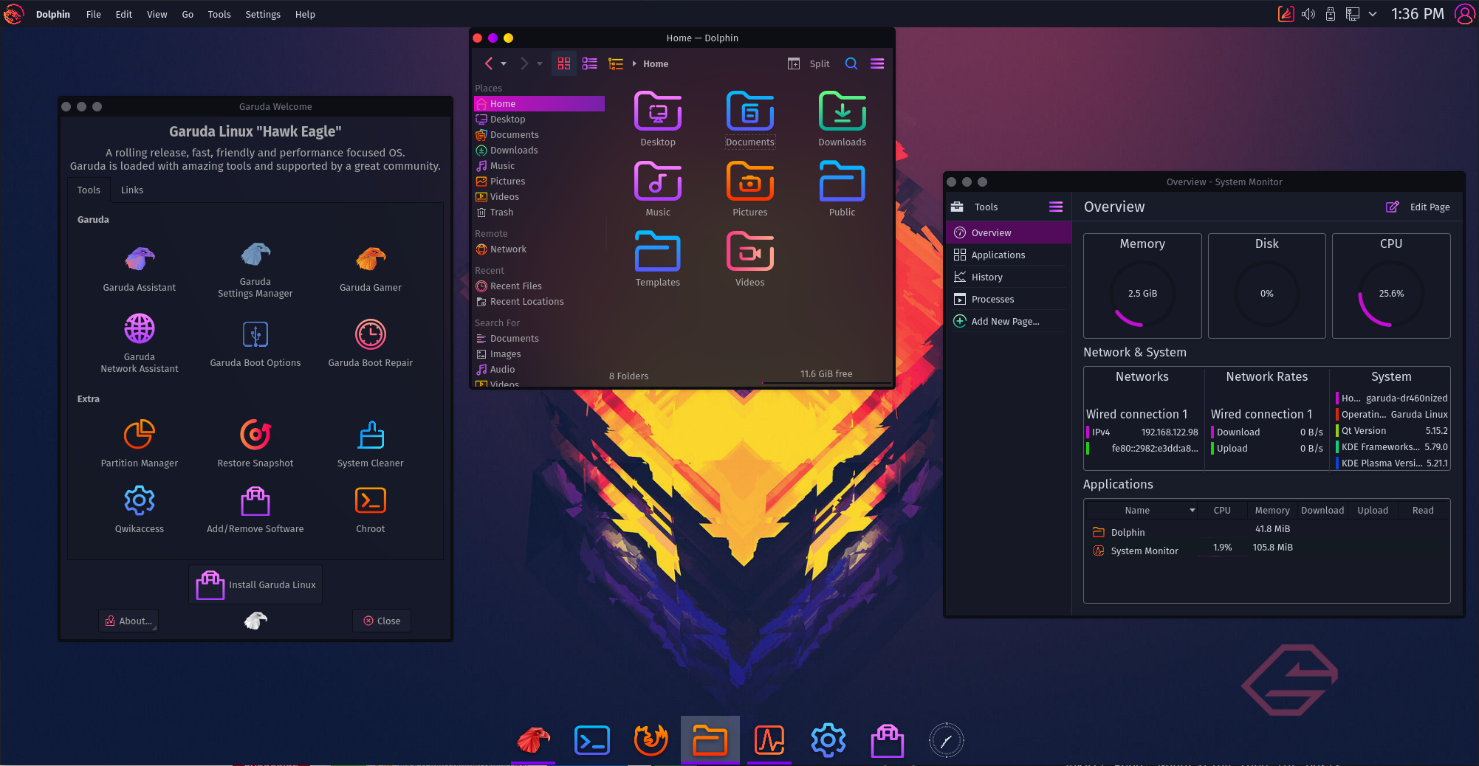Viewport: 1479px width, 766px height.
Task: Expand the system tray chevron near the clock
Action: [1373, 13]
